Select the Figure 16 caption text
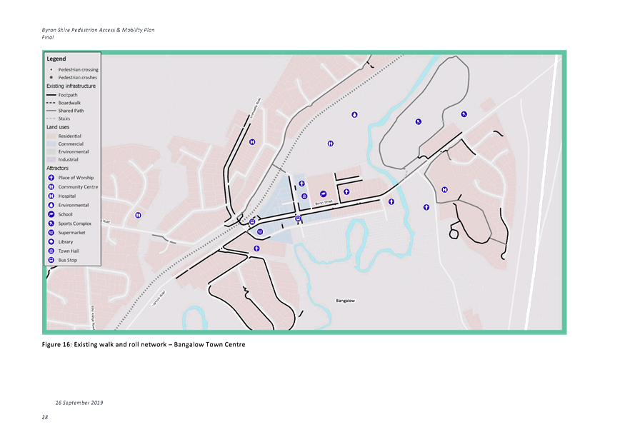The height and width of the screenshot is (442, 625). click(144, 344)
